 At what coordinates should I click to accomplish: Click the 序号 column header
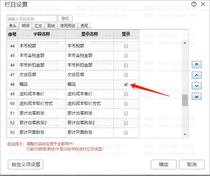pyautogui.click(x=12, y=34)
